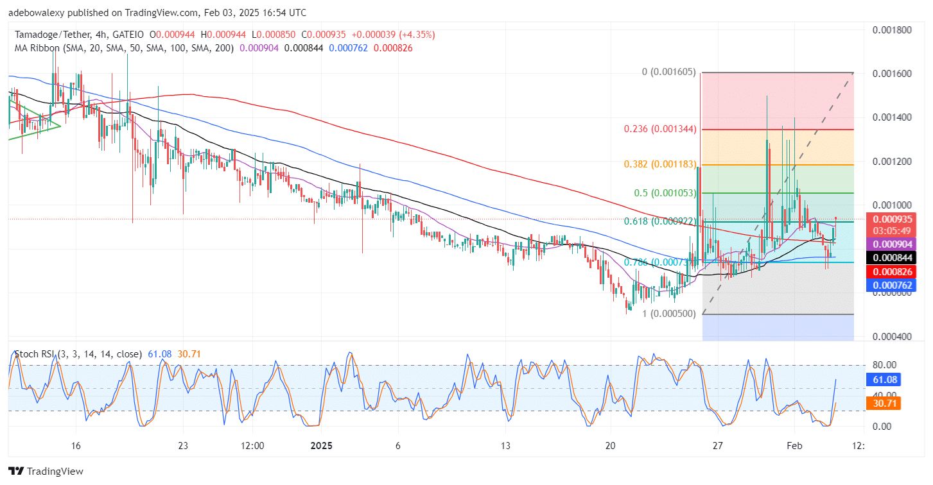Click the 16 date label on time axis
This screenshot has width=933, height=485.
click(x=76, y=446)
